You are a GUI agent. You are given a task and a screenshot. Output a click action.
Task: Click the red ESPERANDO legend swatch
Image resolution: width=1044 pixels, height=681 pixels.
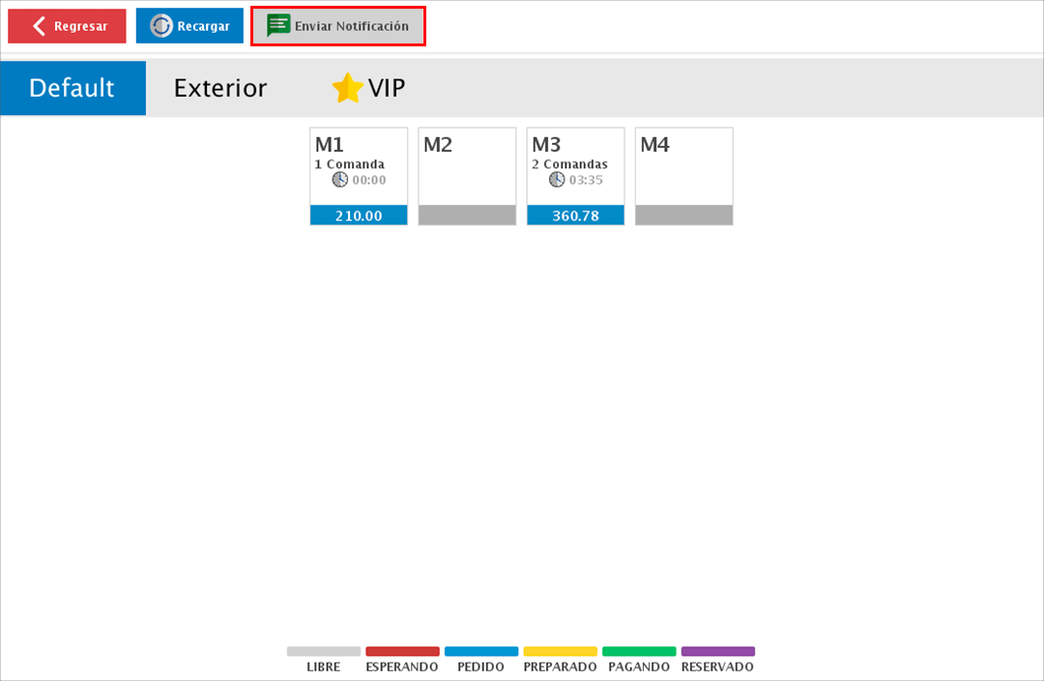coord(402,651)
